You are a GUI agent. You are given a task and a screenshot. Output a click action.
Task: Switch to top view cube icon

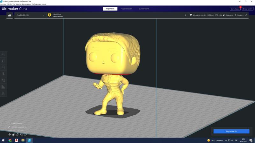[18, 134]
